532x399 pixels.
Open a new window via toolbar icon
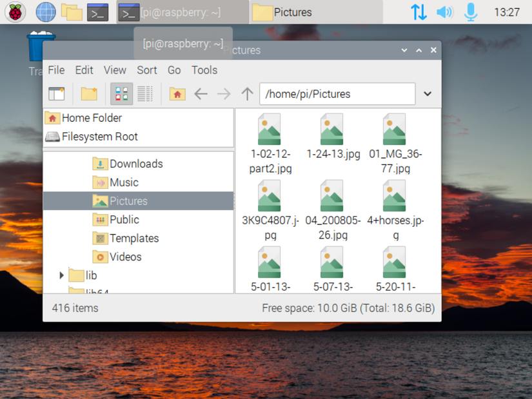click(57, 94)
